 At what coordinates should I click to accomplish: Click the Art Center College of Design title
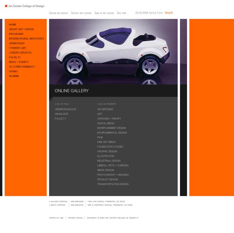(27, 6)
